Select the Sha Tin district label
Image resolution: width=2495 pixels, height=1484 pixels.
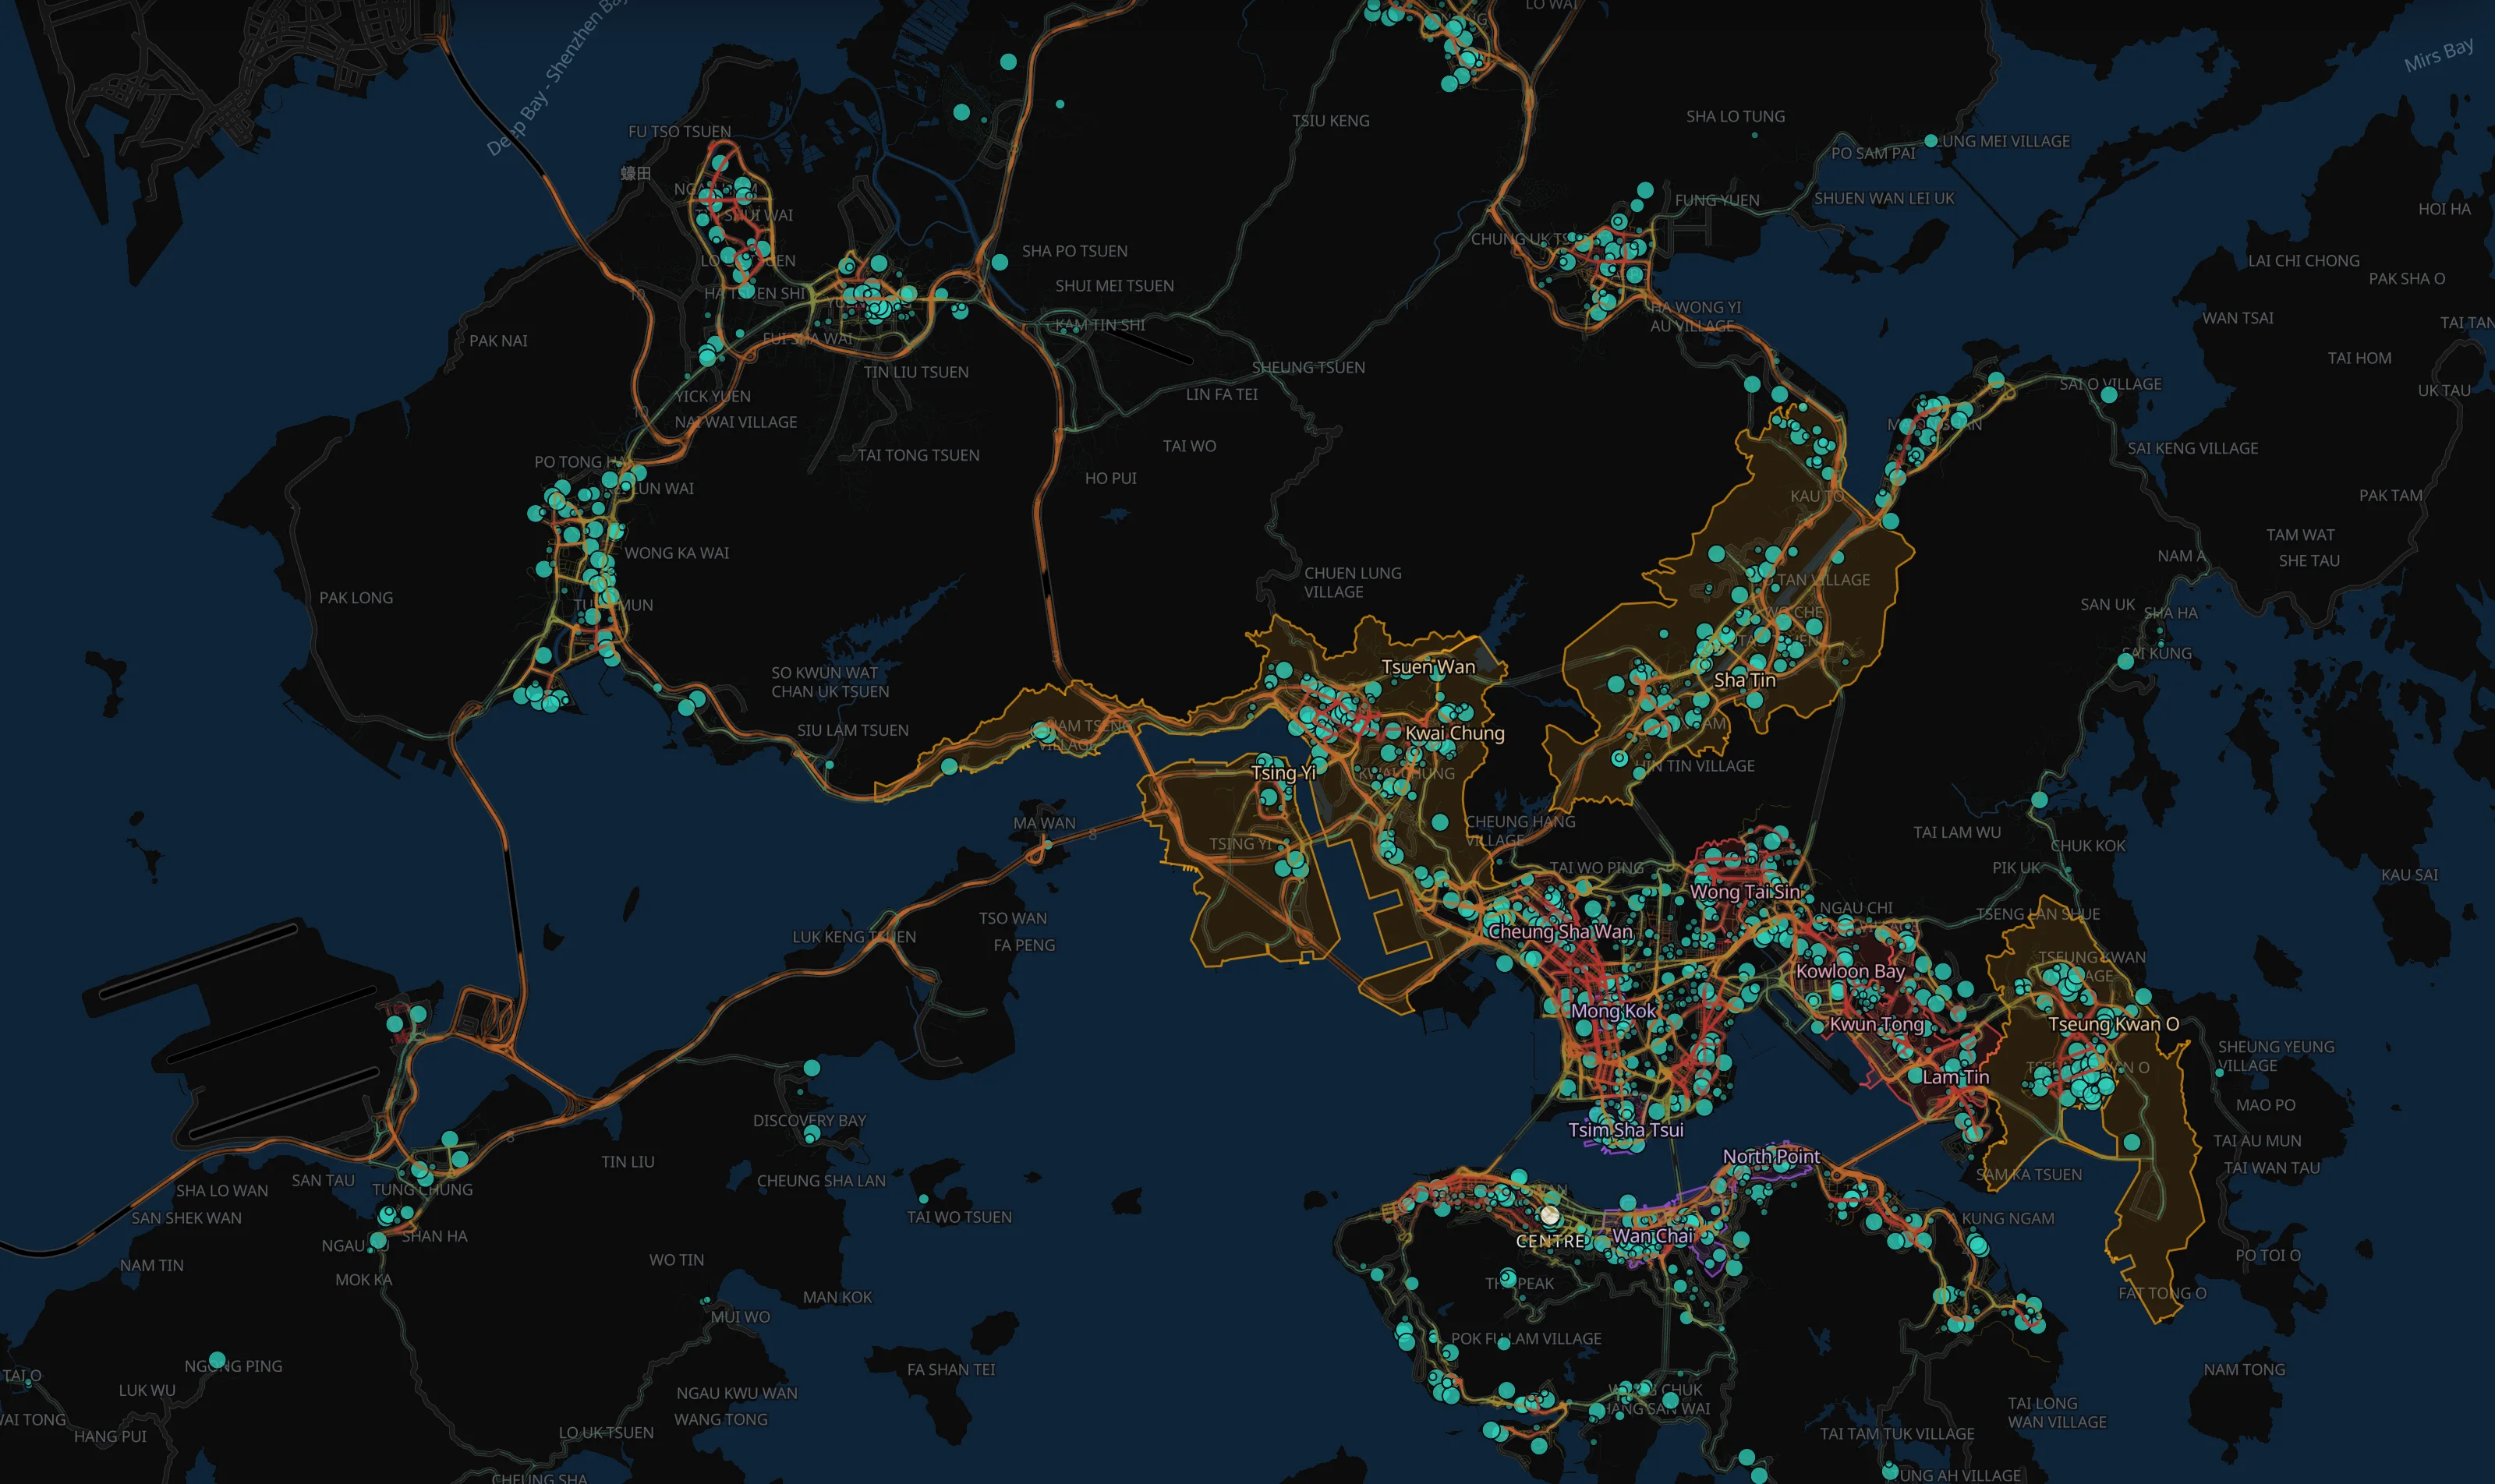pyautogui.click(x=1745, y=680)
